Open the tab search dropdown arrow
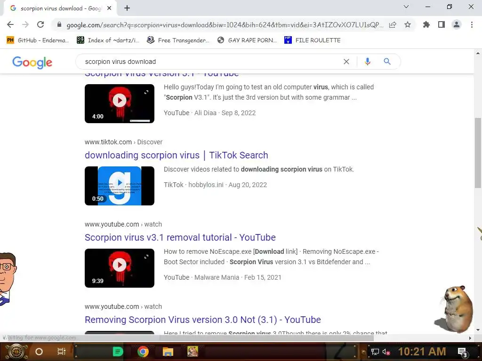Viewport: 482px width, 361px height. [406, 7]
